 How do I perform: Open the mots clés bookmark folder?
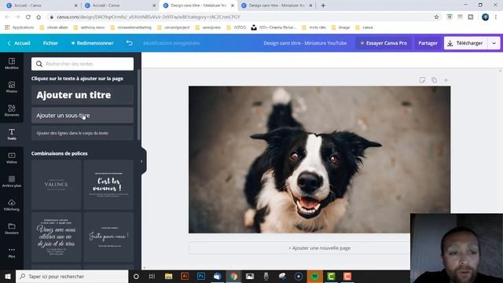tap(314, 28)
